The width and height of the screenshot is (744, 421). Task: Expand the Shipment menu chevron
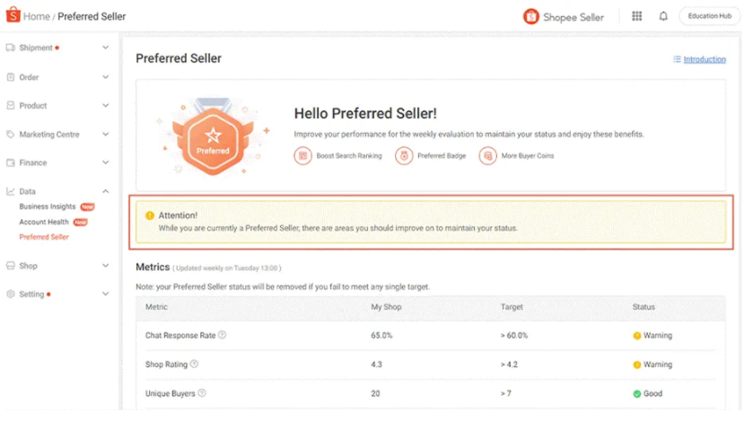pos(105,48)
